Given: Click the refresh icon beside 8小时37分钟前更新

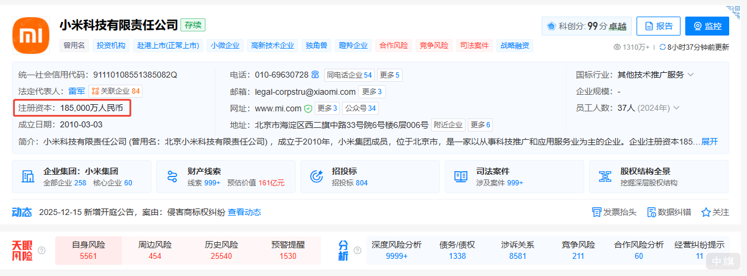Looking at the screenshot, I should pos(663,47).
